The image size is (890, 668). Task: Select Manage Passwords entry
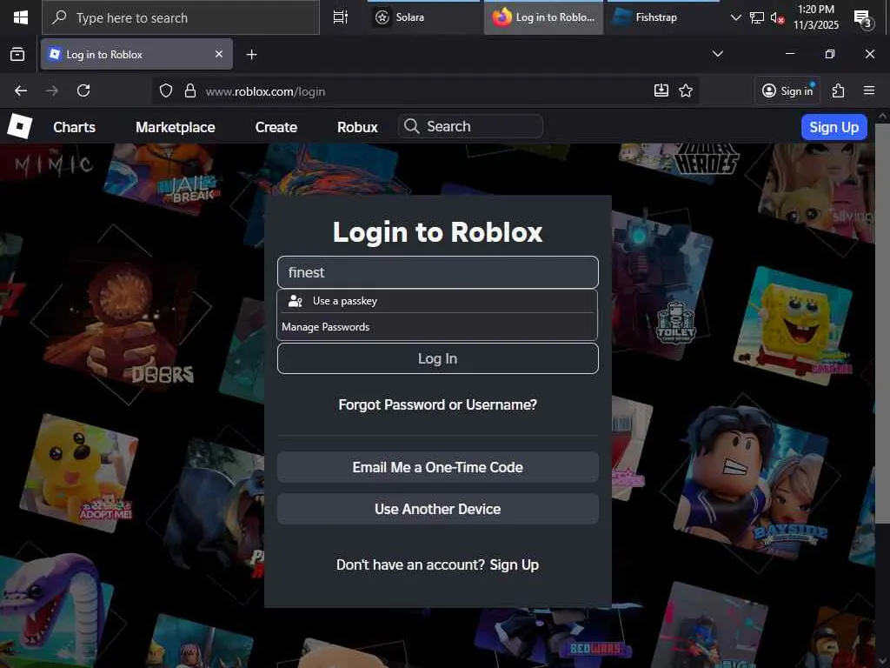(x=438, y=327)
